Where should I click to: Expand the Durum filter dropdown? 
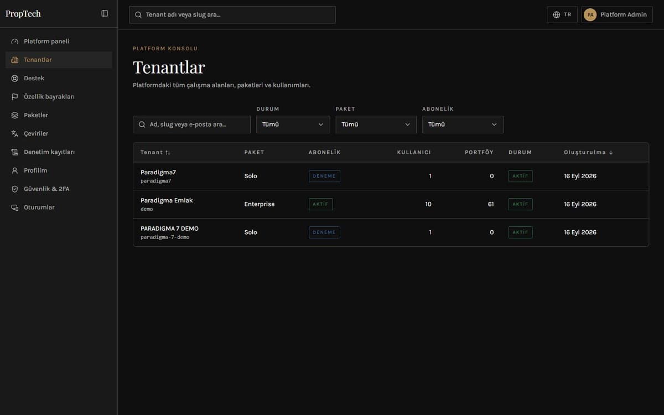point(293,124)
